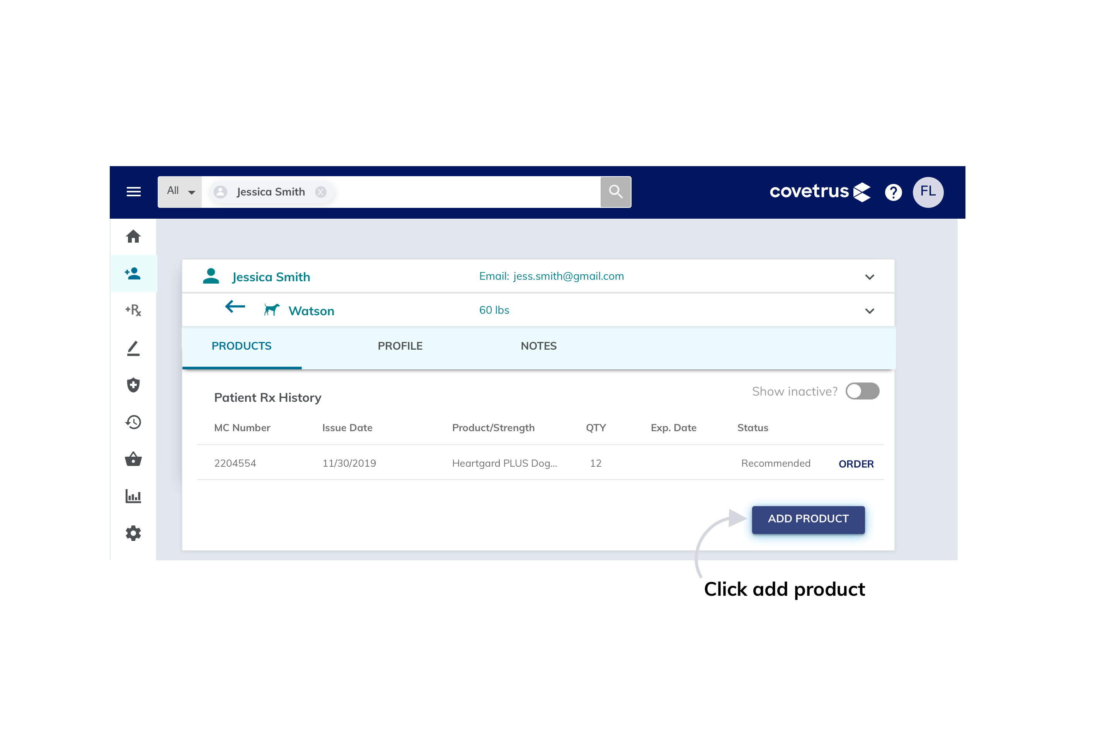Click the medical shield sidebar icon
Viewport: 1093px width, 731px height.
coord(133,385)
